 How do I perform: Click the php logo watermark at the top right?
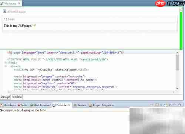[x=160, y=4]
